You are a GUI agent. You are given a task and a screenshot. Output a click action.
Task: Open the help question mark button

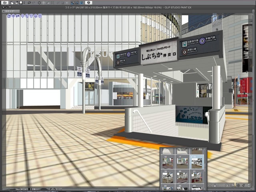pos(89,3)
